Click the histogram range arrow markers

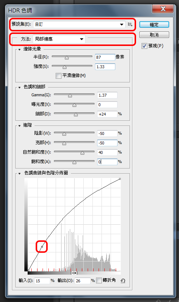(74, 273)
